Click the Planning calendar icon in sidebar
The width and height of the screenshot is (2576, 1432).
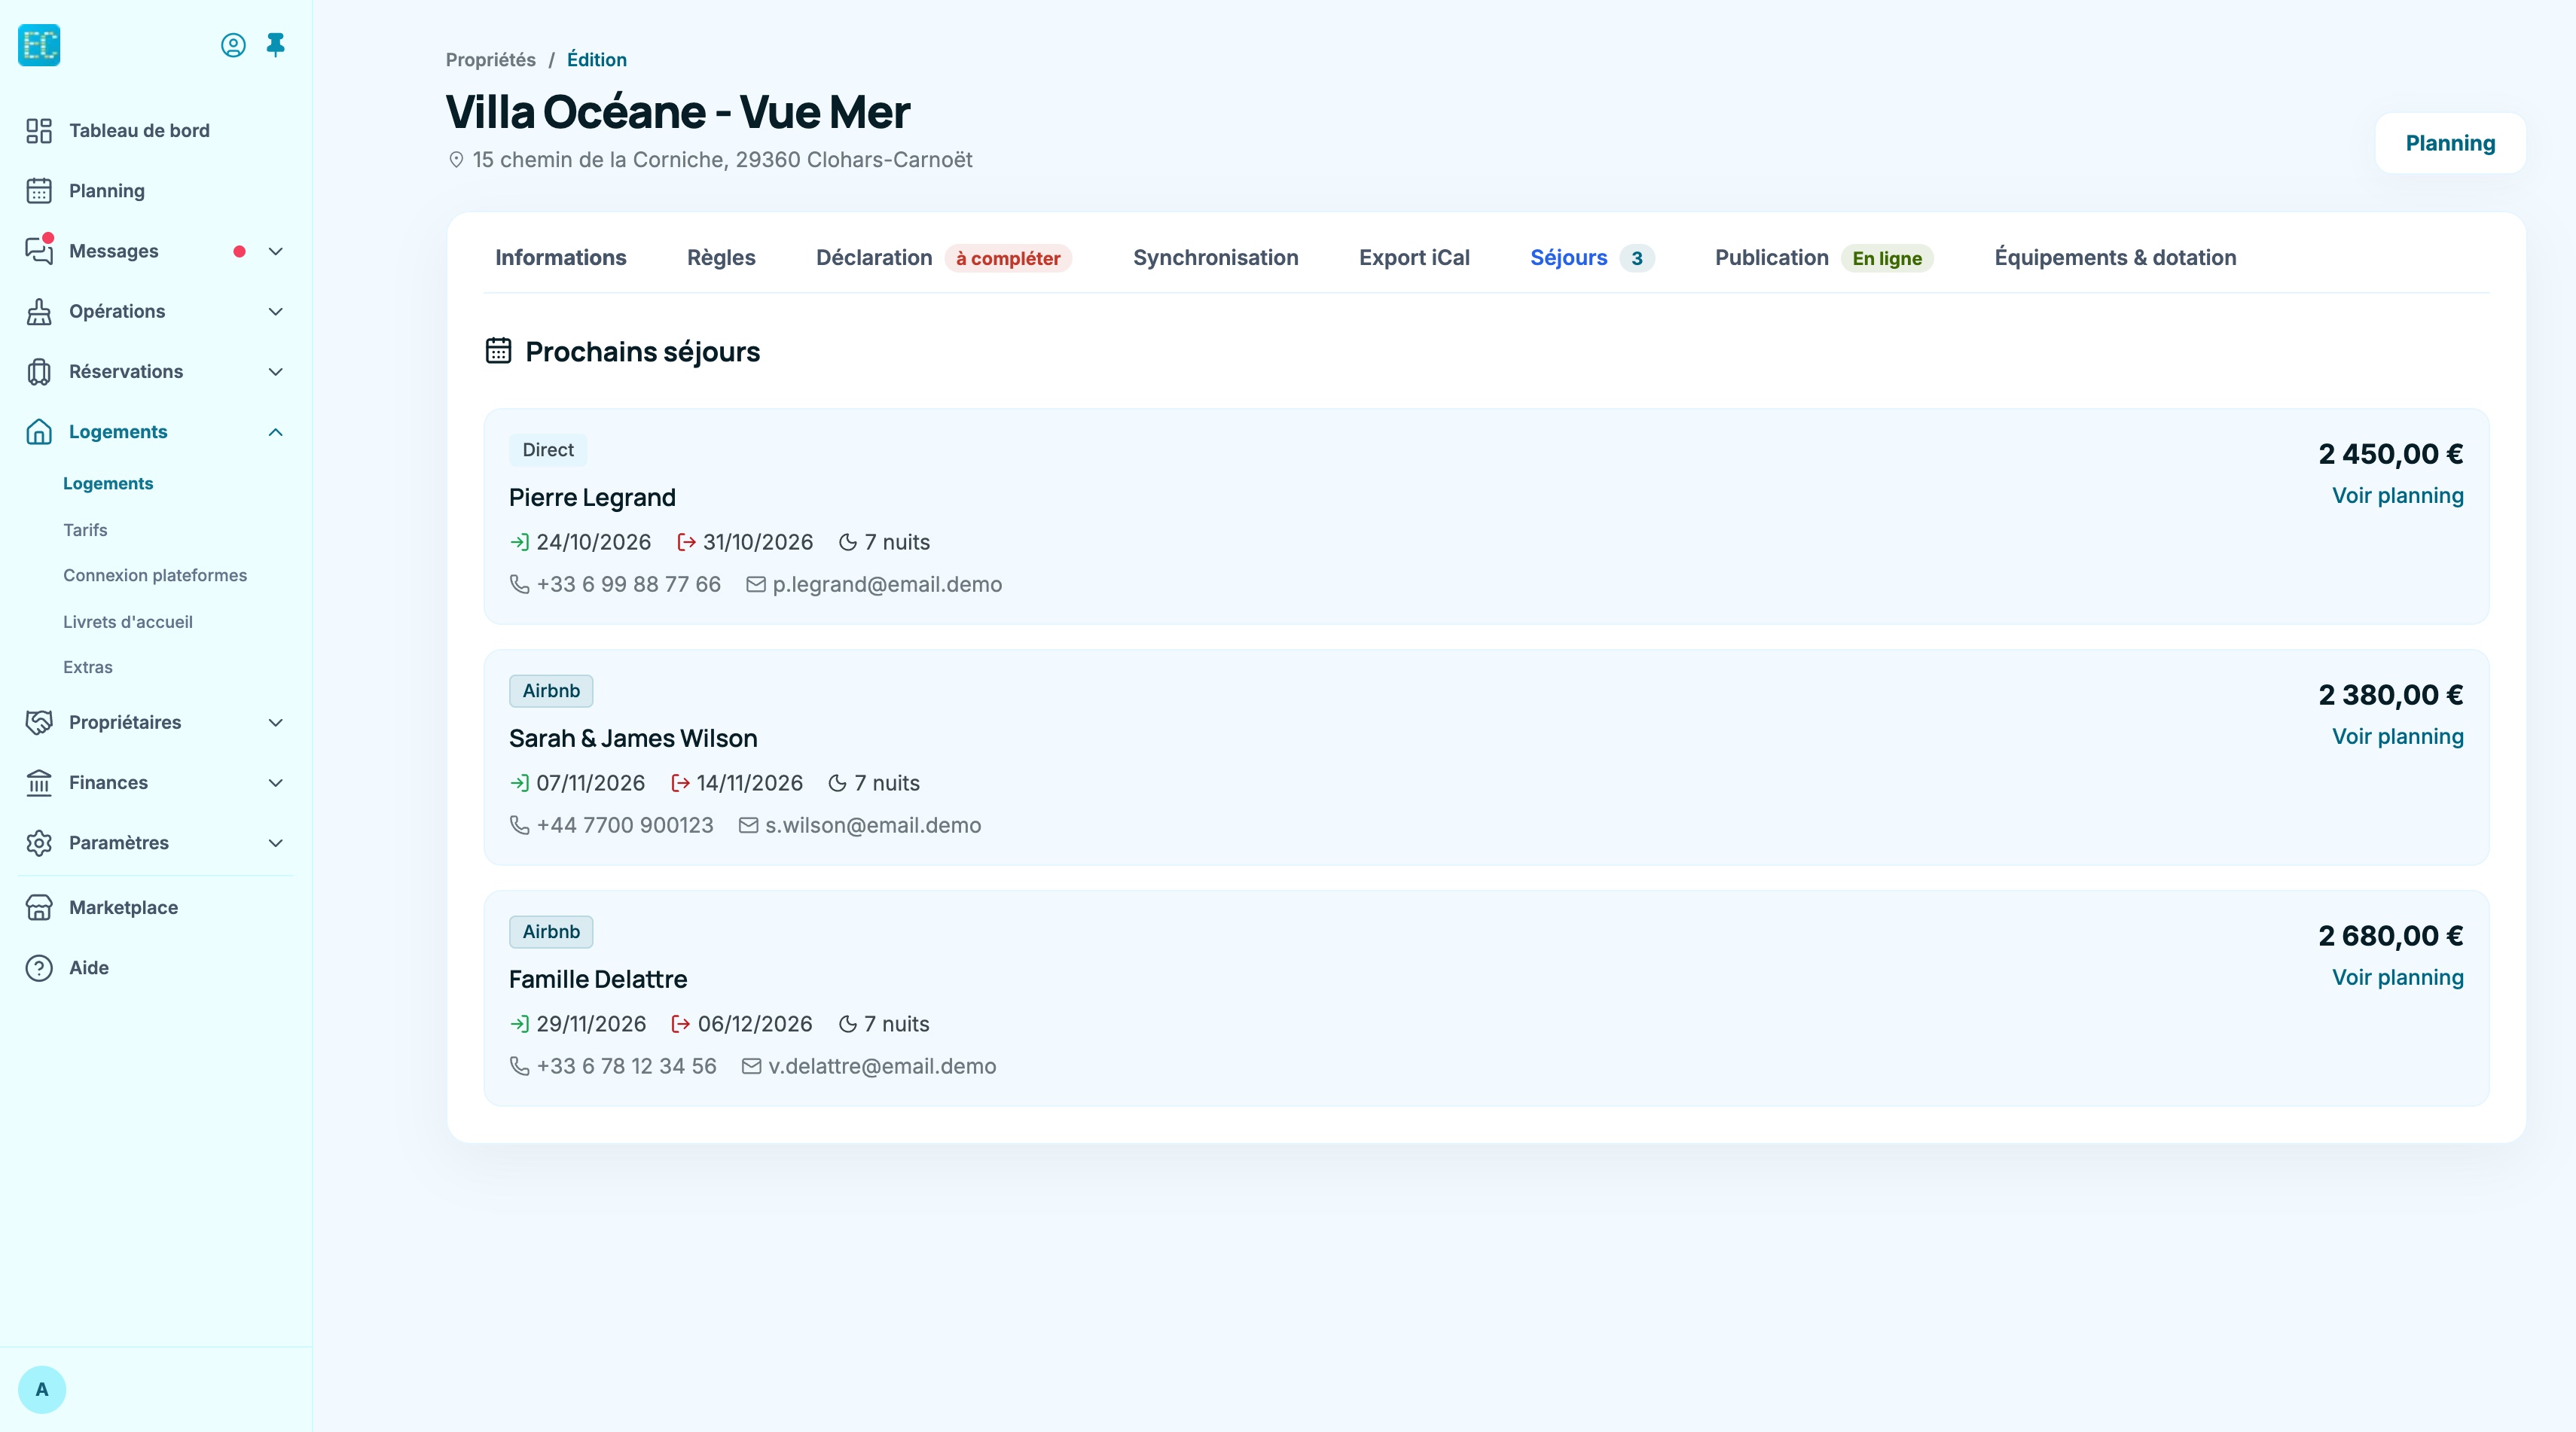coord(39,191)
